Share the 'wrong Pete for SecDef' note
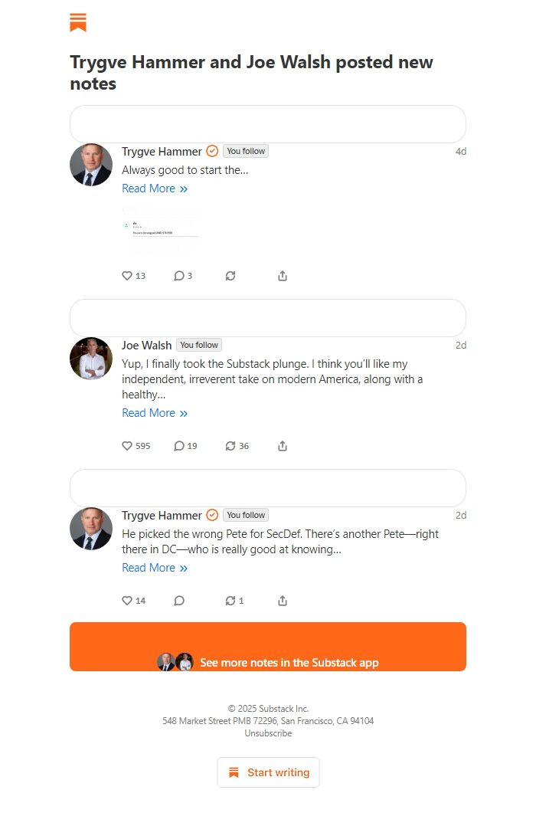Screen dimensions: 536x826 [283, 601]
